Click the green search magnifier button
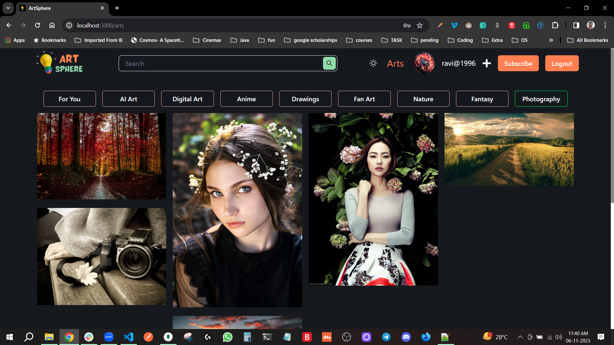This screenshot has width=614, height=345. (329, 63)
